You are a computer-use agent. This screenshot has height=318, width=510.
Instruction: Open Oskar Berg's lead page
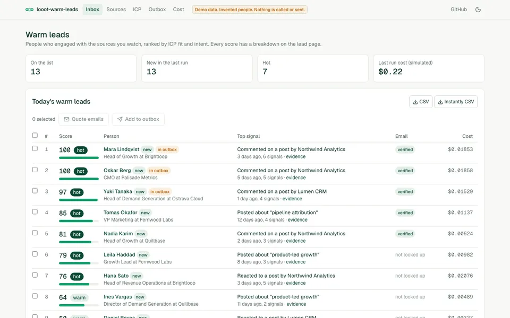(117, 170)
